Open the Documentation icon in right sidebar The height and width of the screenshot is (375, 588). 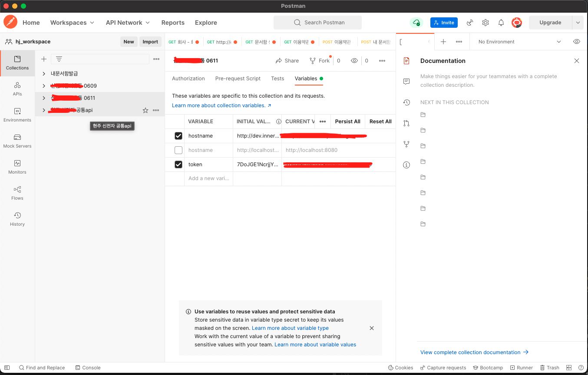(x=406, y=61)
